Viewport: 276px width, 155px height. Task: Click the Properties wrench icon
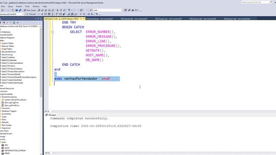129,10
